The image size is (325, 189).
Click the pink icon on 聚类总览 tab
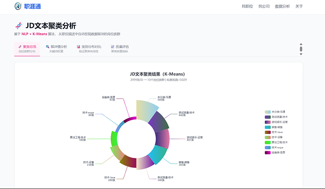tap(20, 47)
